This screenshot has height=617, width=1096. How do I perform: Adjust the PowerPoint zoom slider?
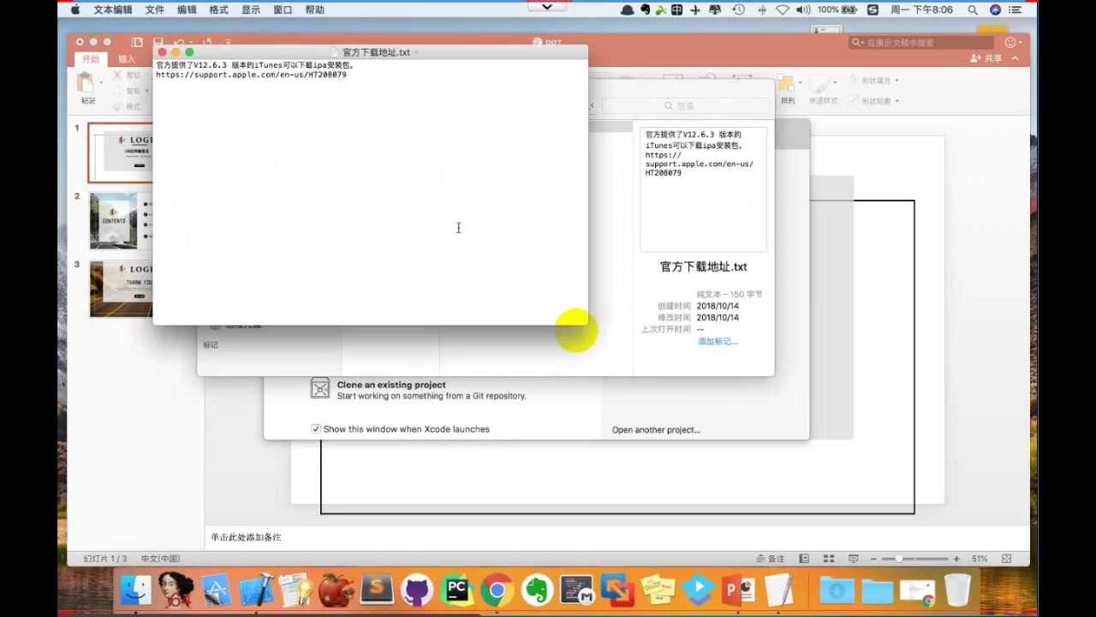(898, 559)
